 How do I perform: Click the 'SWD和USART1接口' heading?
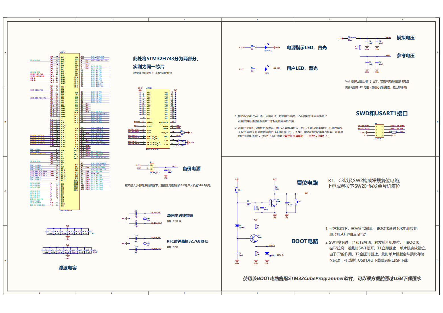[x=382, y=114]
